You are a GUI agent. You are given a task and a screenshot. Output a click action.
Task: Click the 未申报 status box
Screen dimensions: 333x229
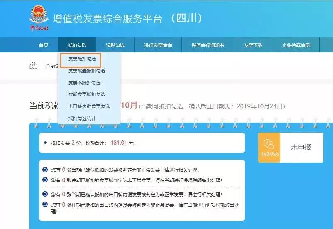tap(301, 148)
